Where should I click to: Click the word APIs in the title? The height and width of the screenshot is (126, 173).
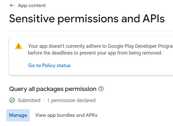(150, 18)
